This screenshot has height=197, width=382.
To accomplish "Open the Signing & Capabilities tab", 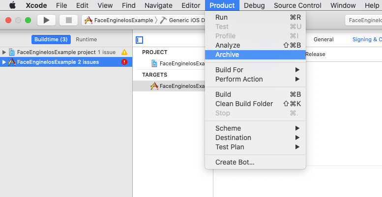I will [x=367, y=39].
